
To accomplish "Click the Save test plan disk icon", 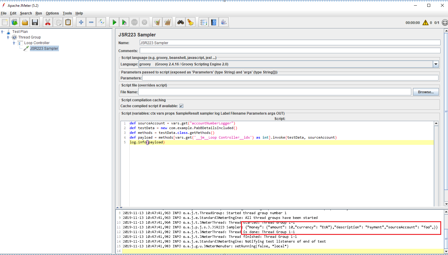I will (35, 22).
